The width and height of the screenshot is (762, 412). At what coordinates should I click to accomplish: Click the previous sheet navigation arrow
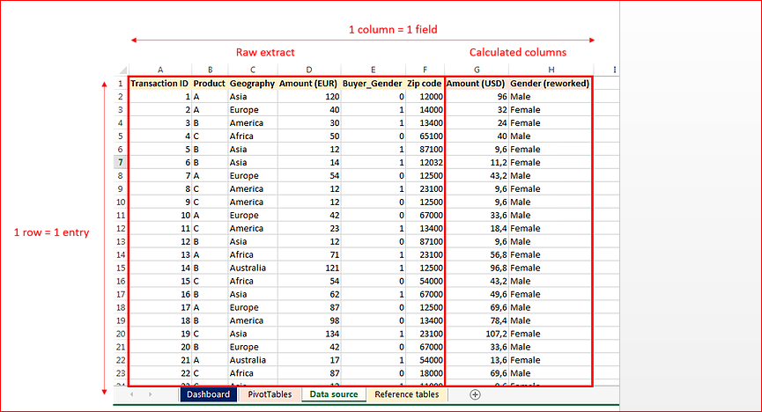pos(131,394)
